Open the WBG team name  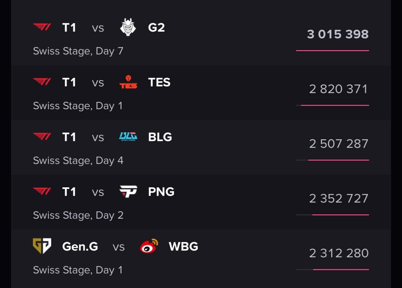(183, 247)
